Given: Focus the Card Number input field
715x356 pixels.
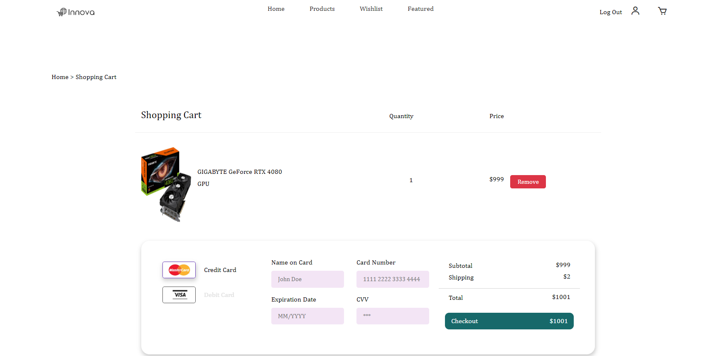Looking at the screenshot, I should [393, 279].
